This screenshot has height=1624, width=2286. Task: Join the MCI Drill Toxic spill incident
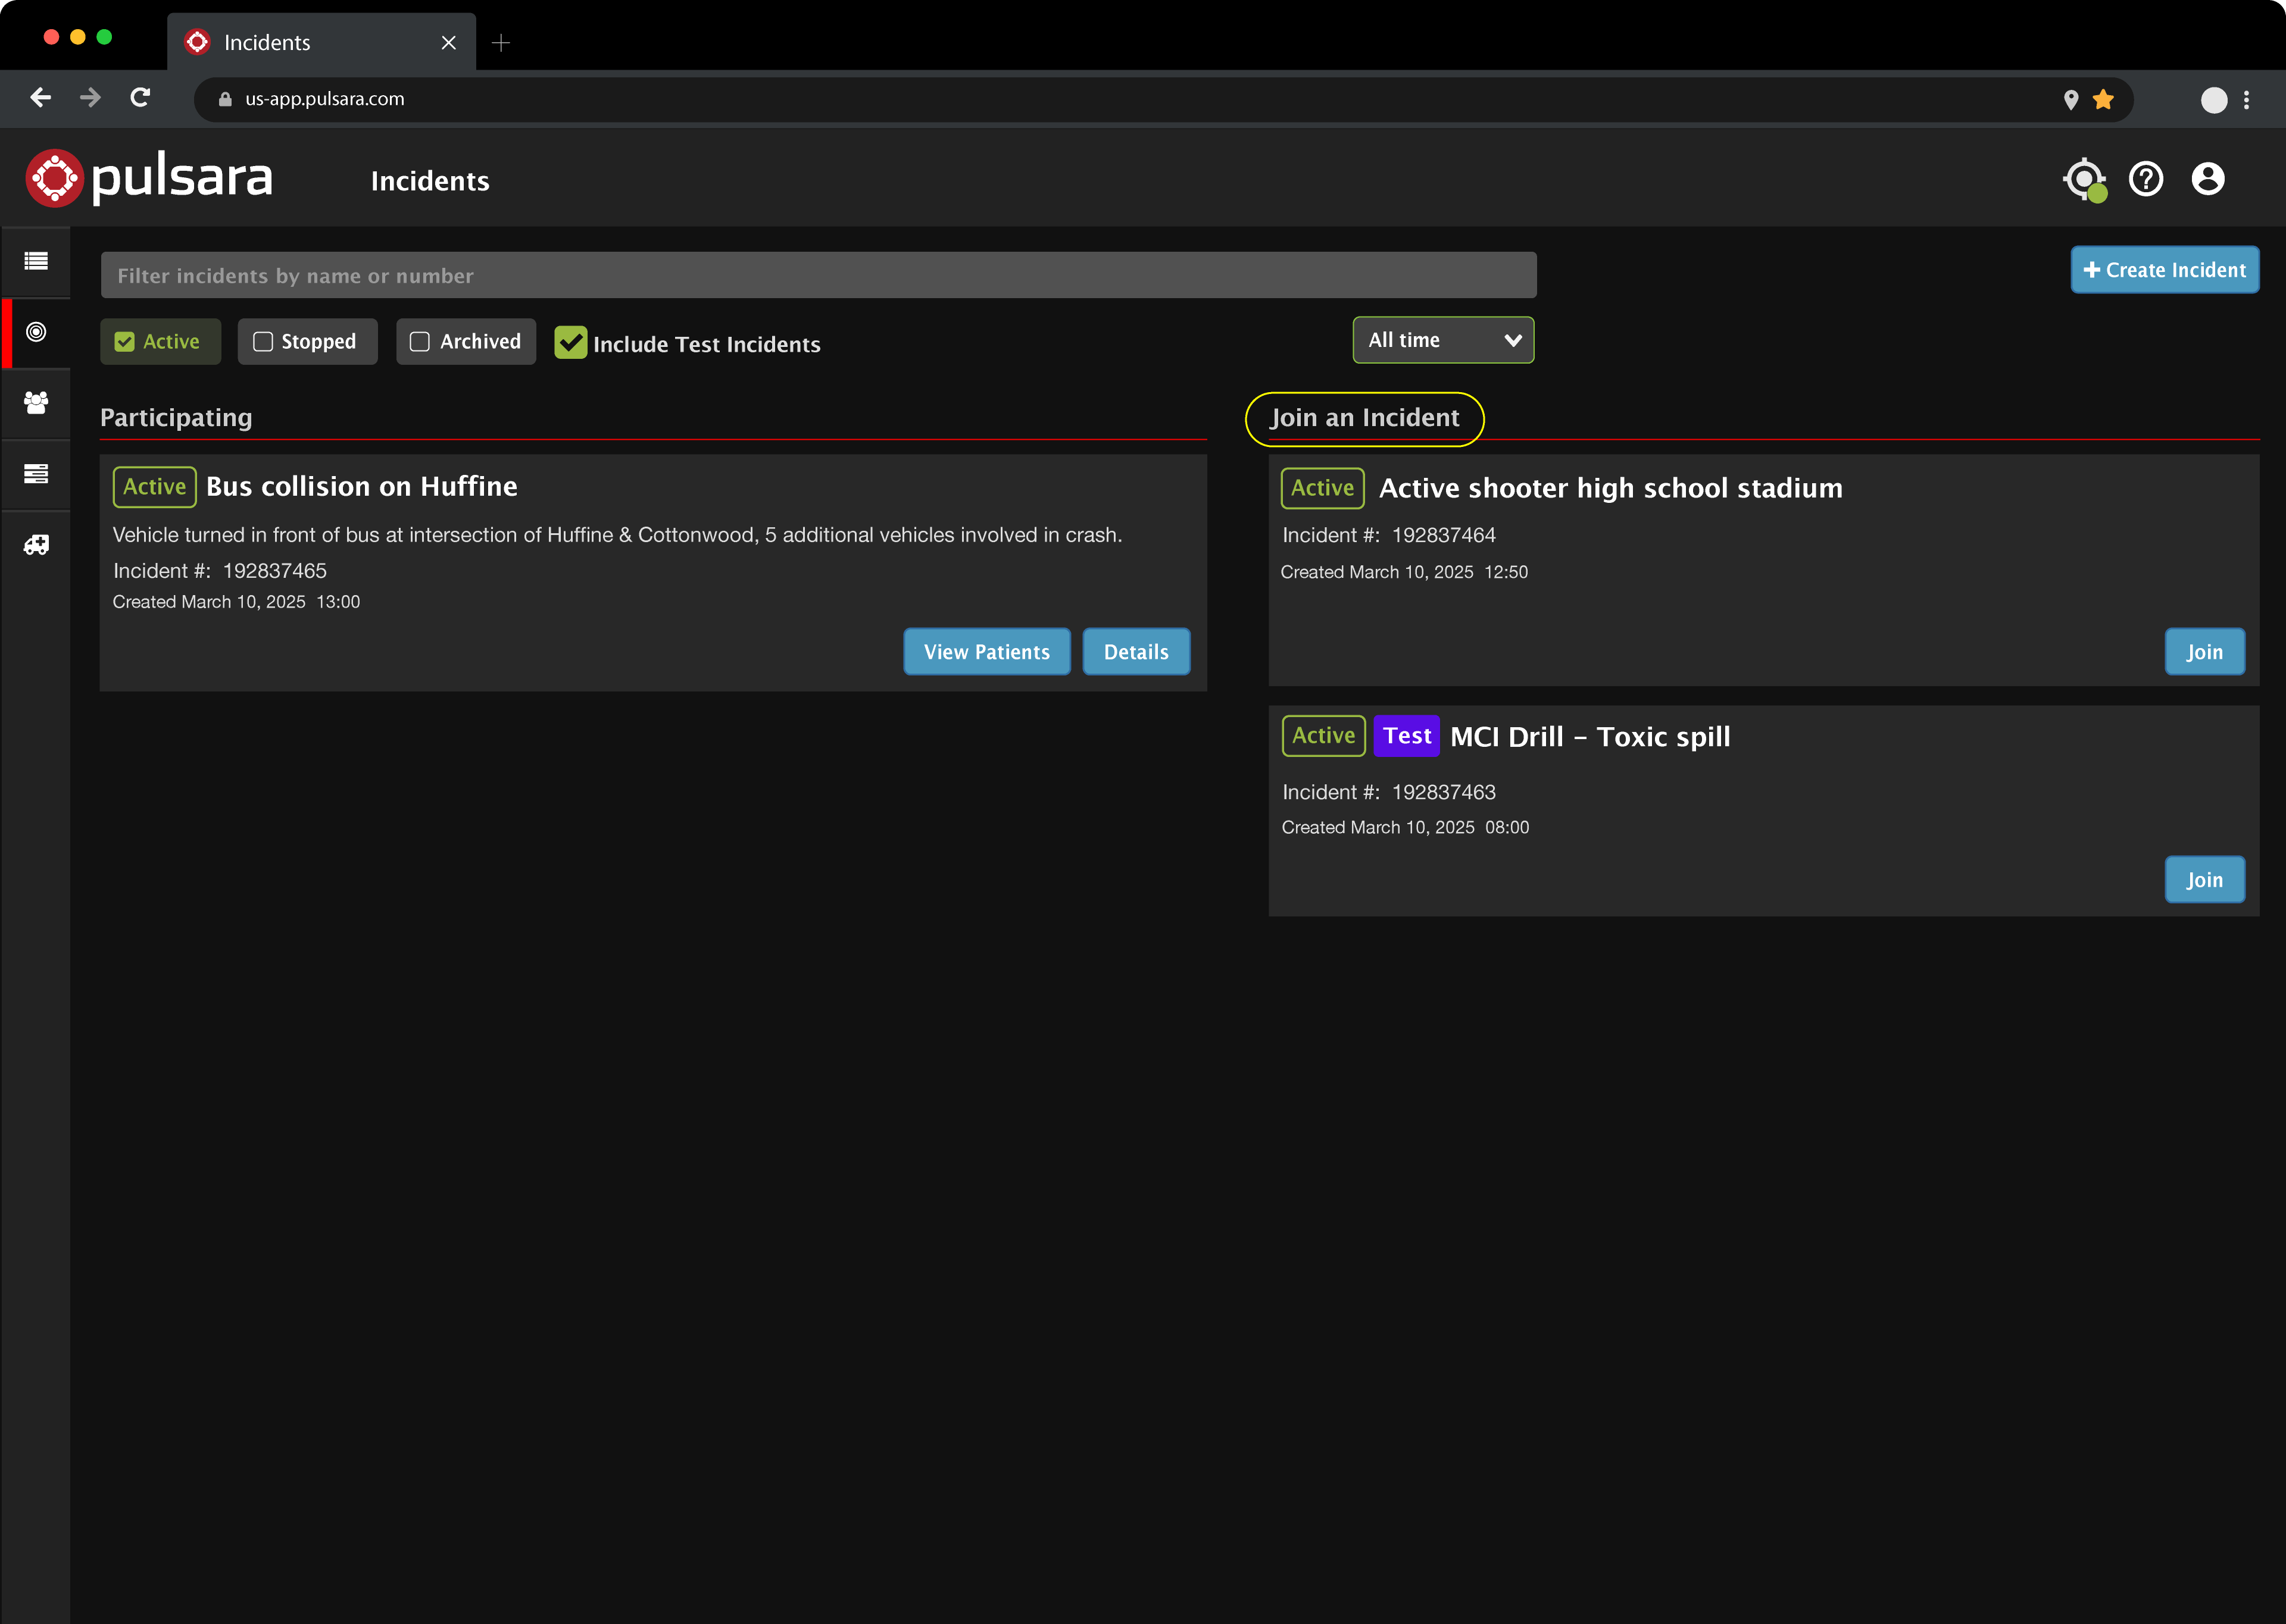pyautogui.click(x=2204, y=879)
